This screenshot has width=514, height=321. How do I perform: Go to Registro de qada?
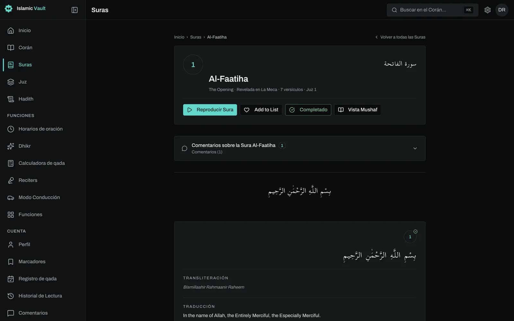[x=43, y=279]
